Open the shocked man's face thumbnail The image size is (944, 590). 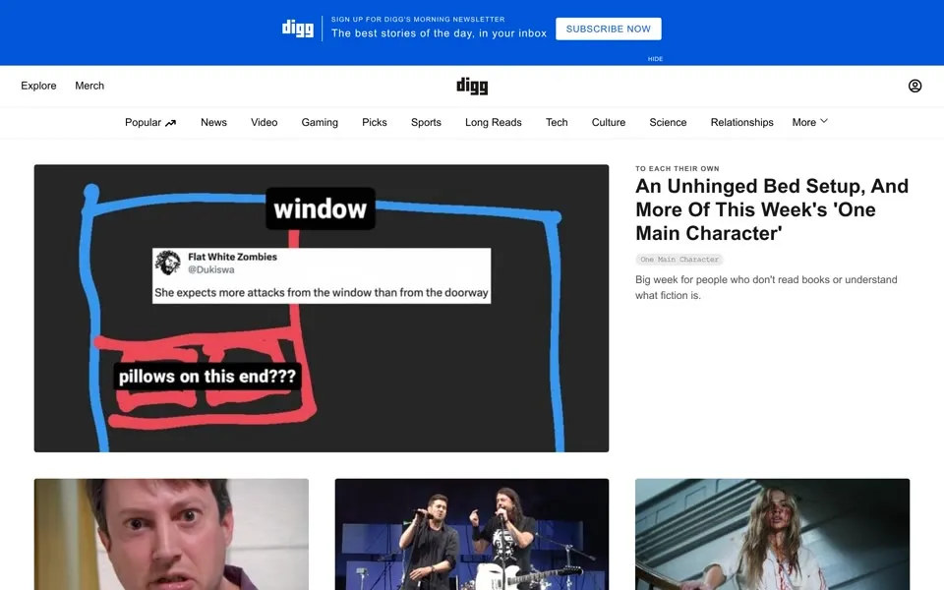[x=171, y=534]
